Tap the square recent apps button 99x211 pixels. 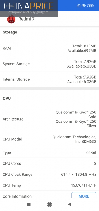29,204
